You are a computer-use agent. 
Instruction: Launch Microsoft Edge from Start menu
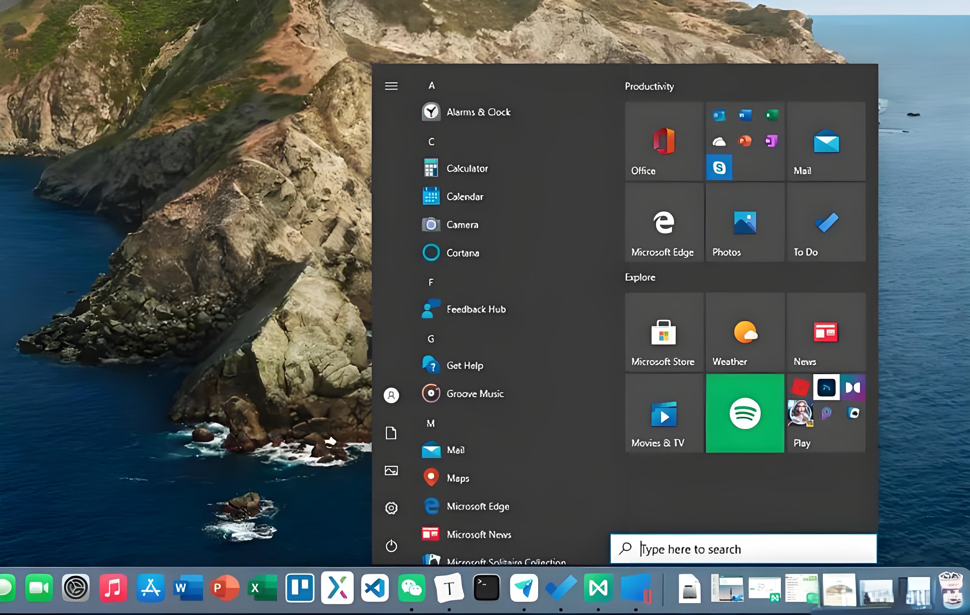pyautogui.click(x=479, y=506)
